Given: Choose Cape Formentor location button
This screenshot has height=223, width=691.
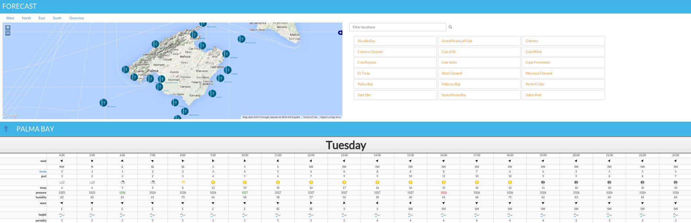Looking at the screenshot, I should pyautogui.click(x=564, y=62).
